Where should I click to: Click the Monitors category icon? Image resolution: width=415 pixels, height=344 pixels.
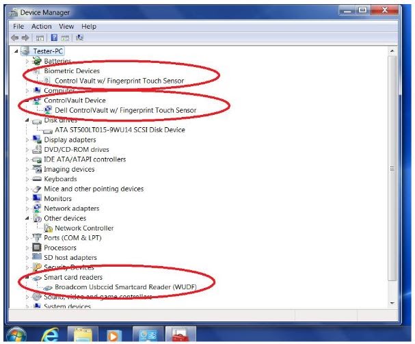click(37, 198)
